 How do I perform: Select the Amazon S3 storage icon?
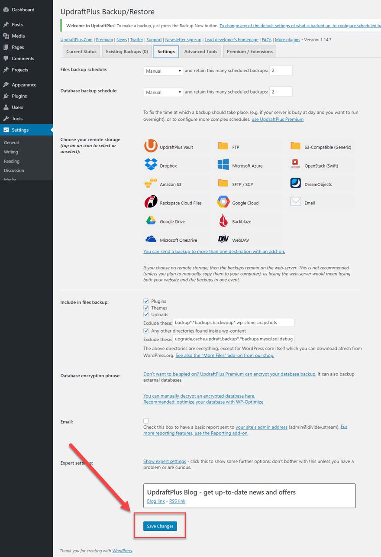(x=150, y=183)
